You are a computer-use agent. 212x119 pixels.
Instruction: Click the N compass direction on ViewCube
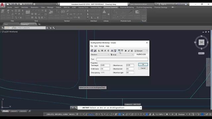(x=201, y=36)
